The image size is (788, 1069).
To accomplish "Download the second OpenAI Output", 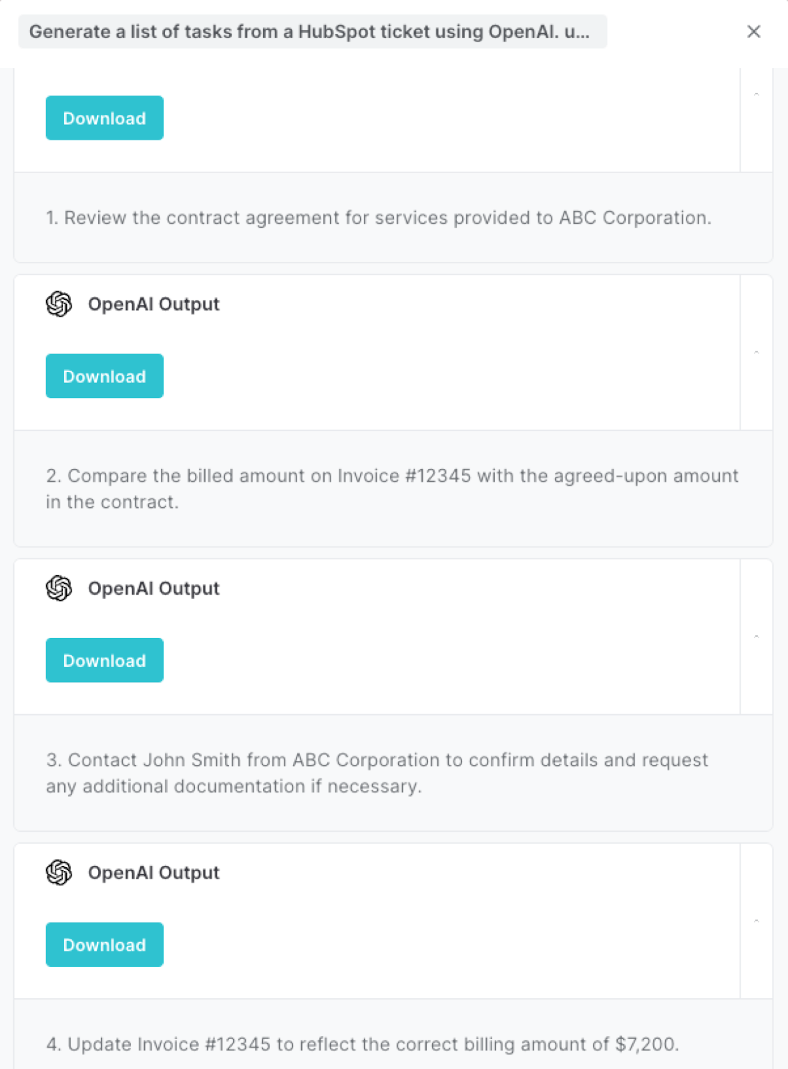I will coord(104,660).
